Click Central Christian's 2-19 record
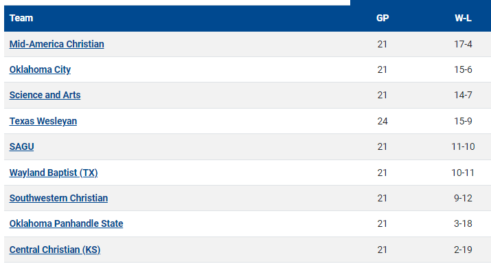491x275 pixels. 462,250
